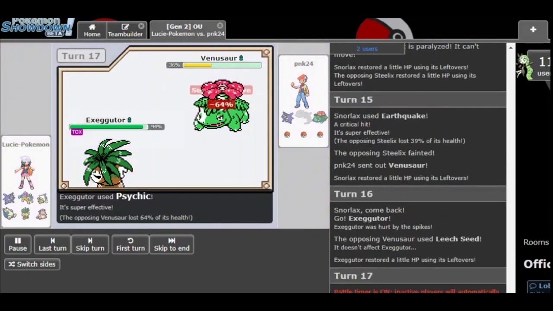This screenshot has height=311, width=553.
Task: Click the Pokemon Showdown logo
Action: click(x=38, y=28)
